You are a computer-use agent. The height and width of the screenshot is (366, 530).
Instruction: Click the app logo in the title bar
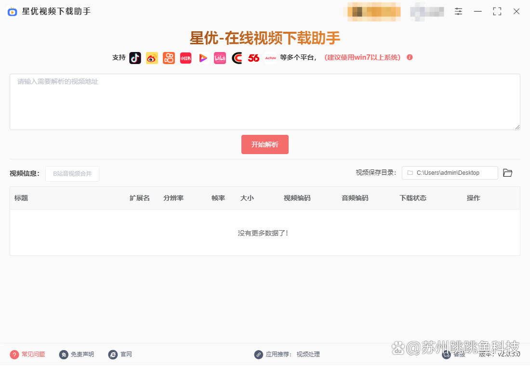[12, 11]
